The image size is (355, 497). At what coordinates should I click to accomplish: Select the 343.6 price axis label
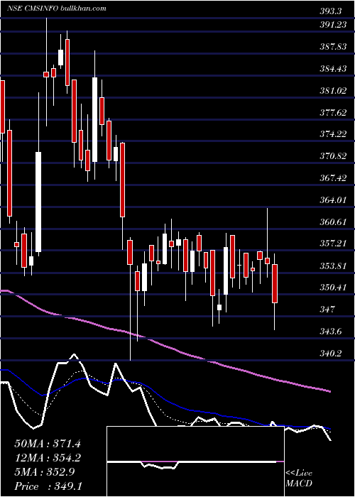tap(331, 332)
